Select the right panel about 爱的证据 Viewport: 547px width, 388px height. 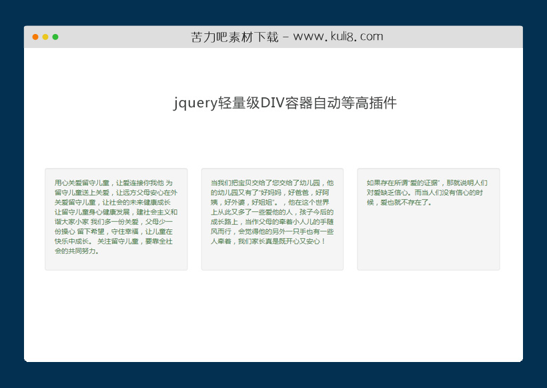[x=429, y=218]
